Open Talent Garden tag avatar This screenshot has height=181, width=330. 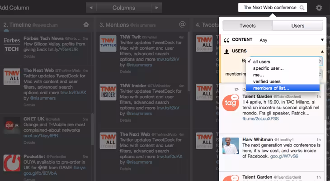tap(231, 103)
